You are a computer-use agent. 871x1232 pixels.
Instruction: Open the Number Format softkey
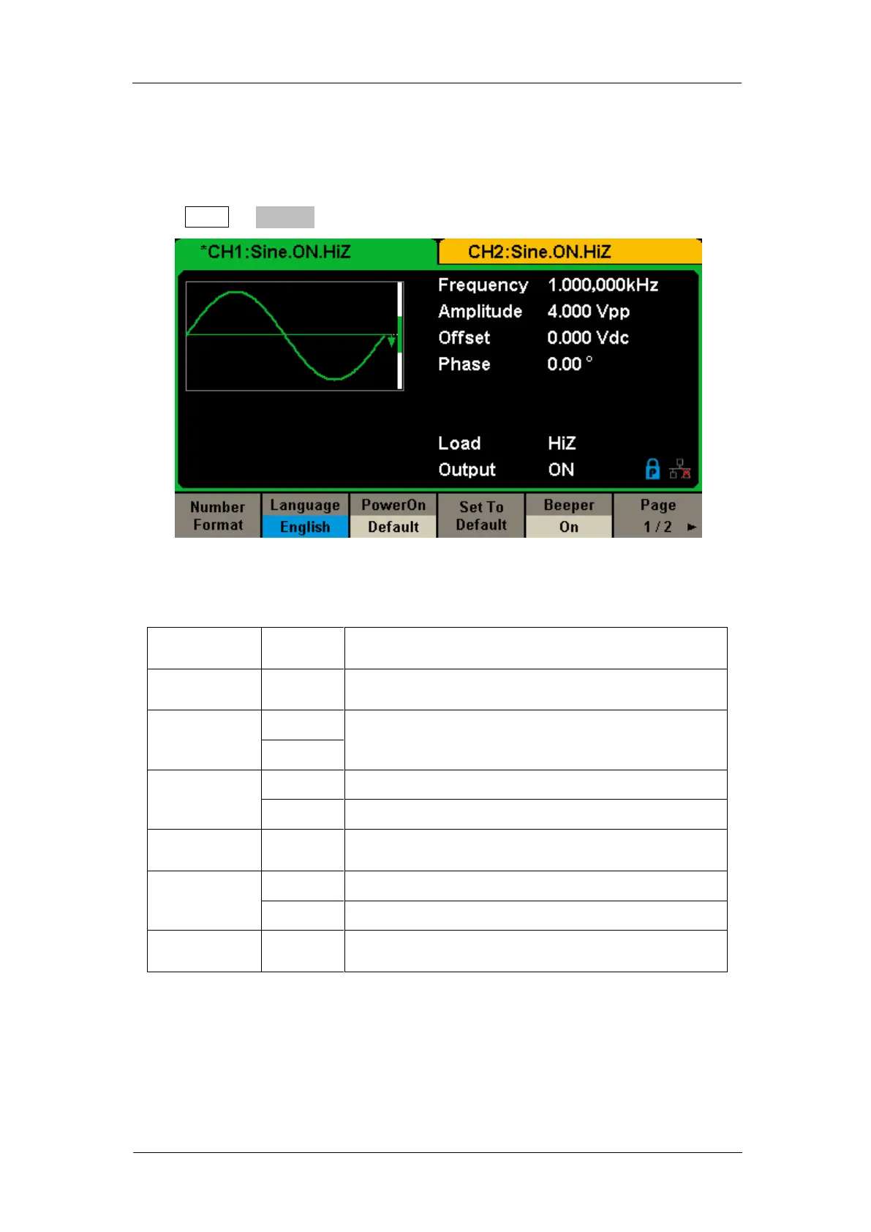[217, 516]
